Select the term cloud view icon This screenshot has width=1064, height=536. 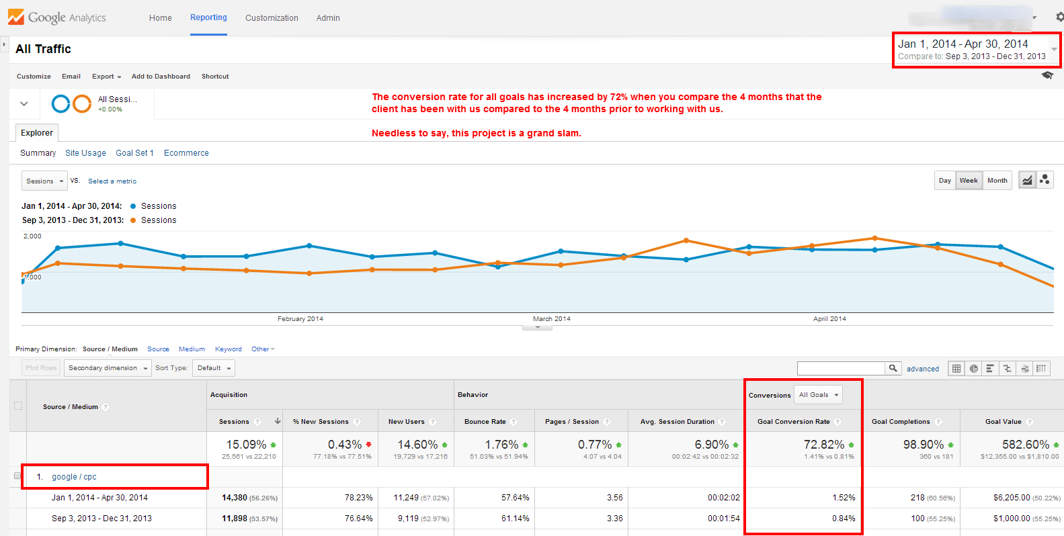coord(1024,368)
